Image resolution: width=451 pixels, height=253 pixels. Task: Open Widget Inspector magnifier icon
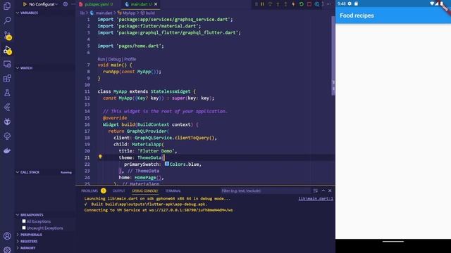point(317,4)
